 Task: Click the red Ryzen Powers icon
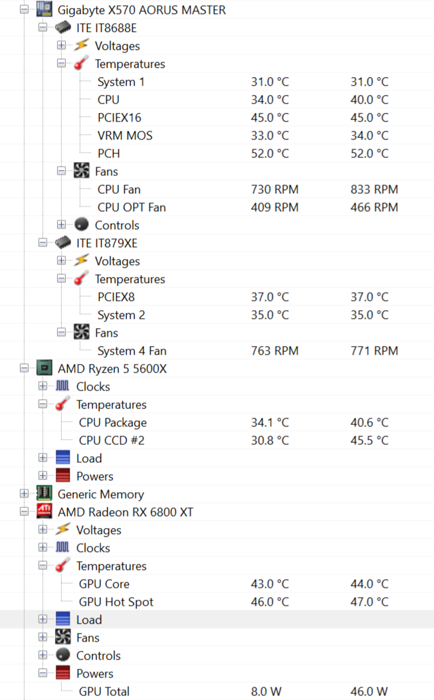pyautogui.click(x=62, y=476)
